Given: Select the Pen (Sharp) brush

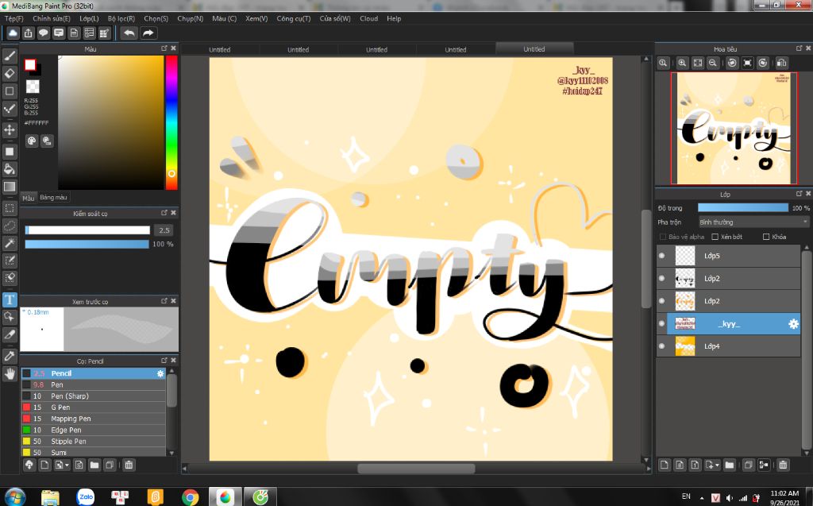Looking at the screenshot, I should click(x=94, y=396).
